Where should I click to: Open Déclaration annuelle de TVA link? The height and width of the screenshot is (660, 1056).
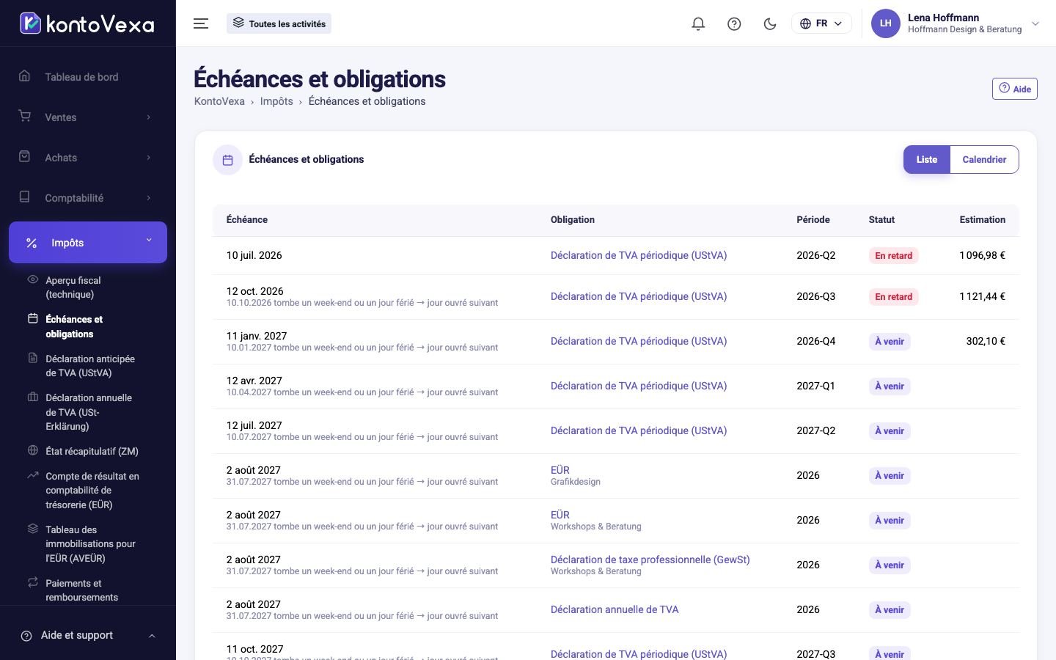tap(615, 609)
